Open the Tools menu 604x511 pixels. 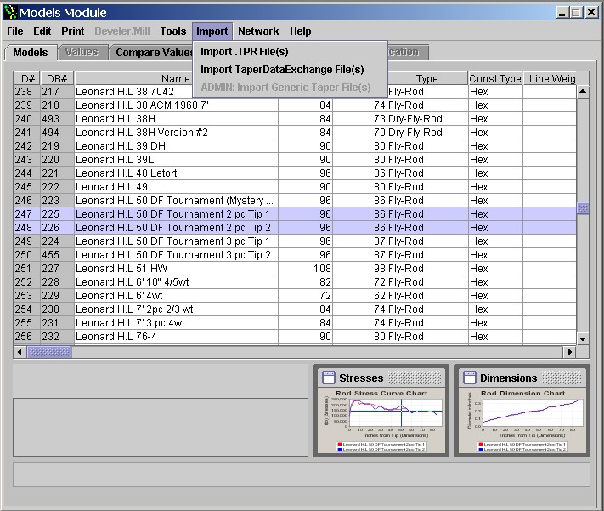[x=173, y=31]
